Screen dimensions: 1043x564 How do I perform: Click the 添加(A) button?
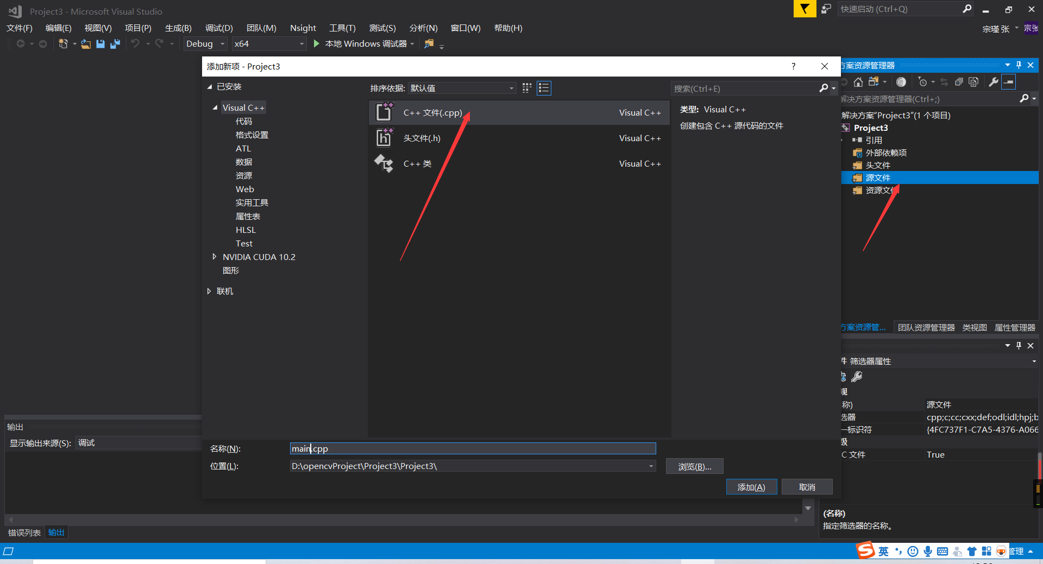(x=751, y=487)
